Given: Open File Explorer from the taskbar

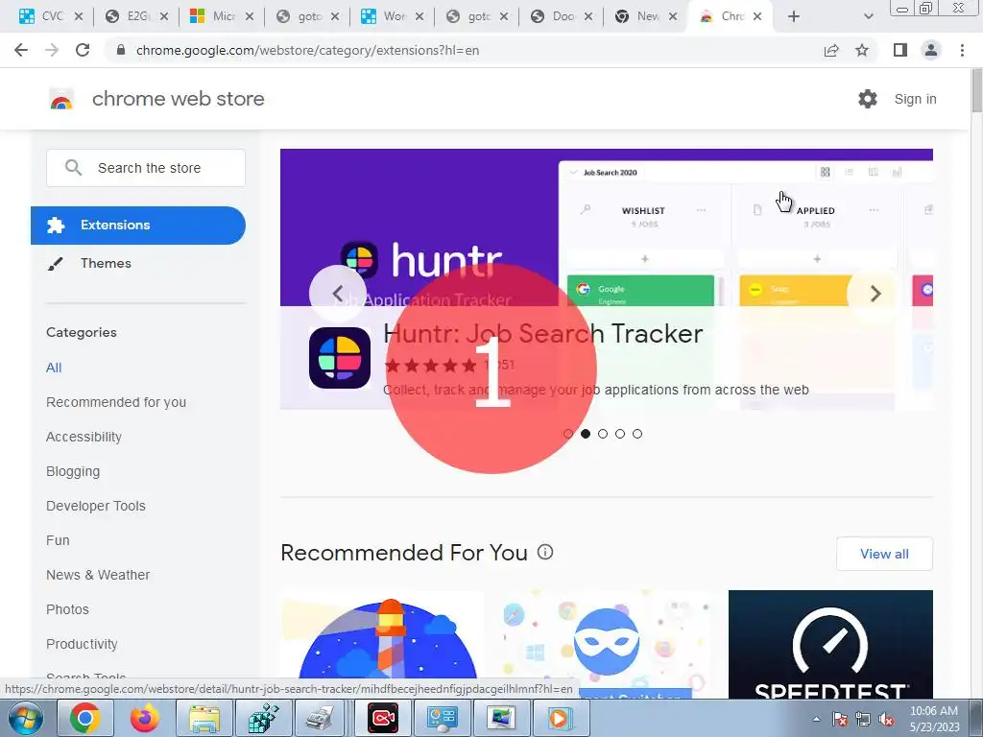Looking at the screenshot, I should click(204, 718).
